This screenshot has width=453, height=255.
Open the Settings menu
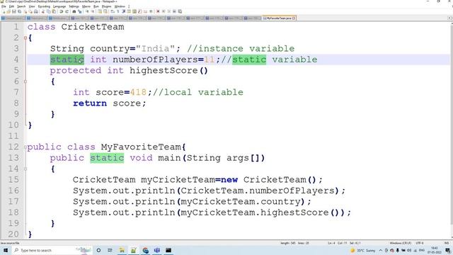click(74, 6)
